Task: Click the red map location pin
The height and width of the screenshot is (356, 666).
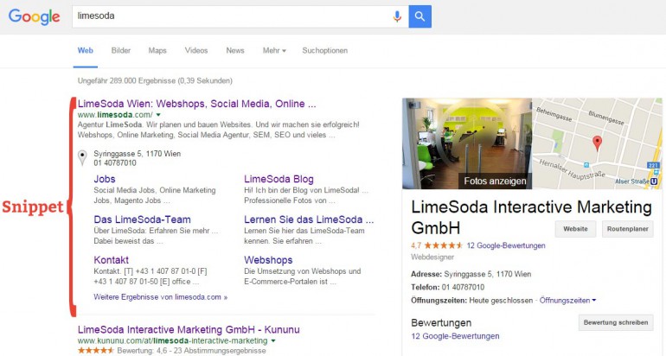Action: (x=596, y=143)
